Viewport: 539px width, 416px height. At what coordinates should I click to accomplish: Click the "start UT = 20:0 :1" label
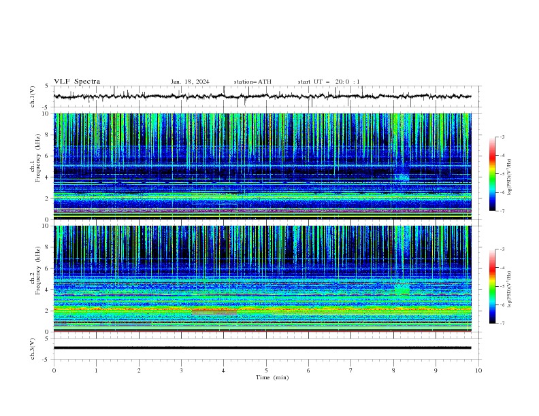tap(329, 82)
